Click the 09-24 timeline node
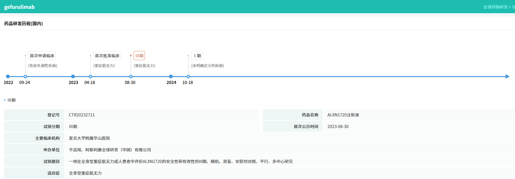The width and height of the screenshot is (515, 179). pos(25,76)
